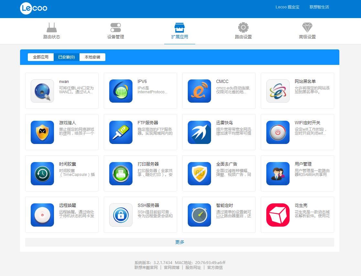Open the 花生壳 red cube icon

pyautogui.click(x=278, y=215)
